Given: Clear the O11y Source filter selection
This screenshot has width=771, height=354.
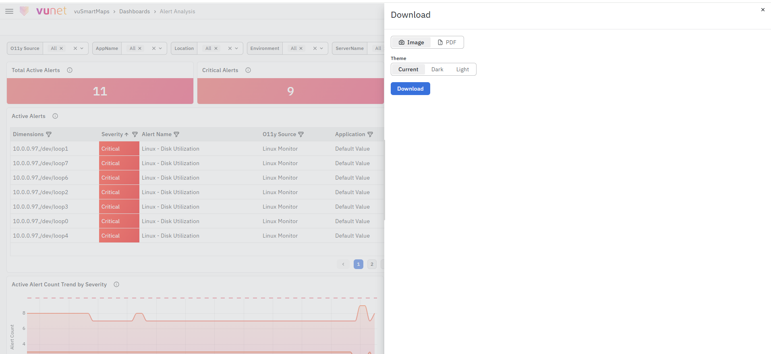Looking at the screenshot, I should (75, 48).
